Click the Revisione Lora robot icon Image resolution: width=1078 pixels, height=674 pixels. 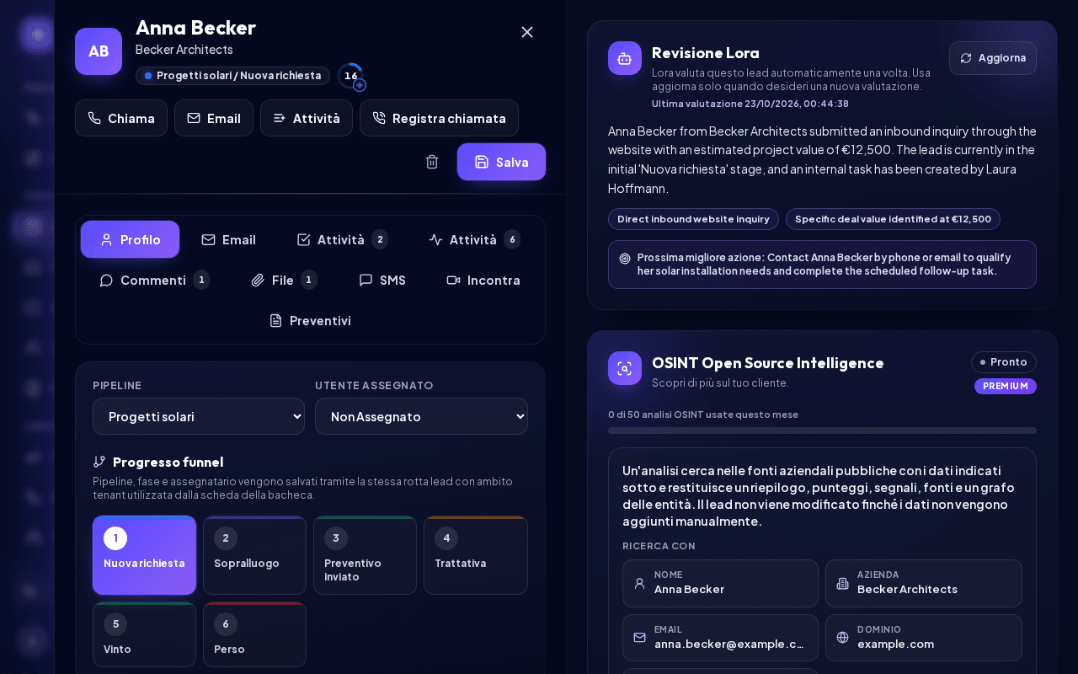(625, 58)
